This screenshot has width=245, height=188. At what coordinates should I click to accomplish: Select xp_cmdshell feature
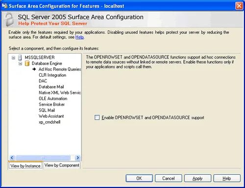49,122
